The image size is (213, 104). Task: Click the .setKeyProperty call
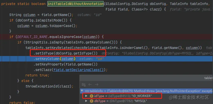click(65, 64)
